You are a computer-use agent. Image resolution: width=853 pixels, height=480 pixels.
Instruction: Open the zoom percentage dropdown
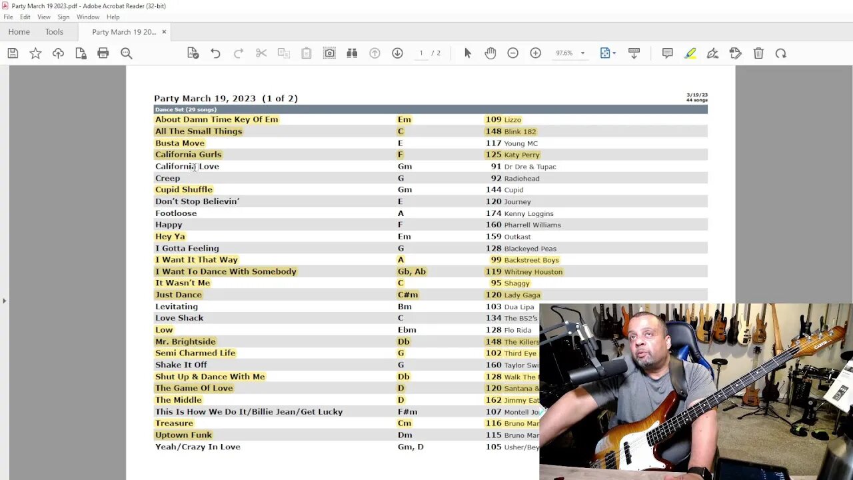582,53
